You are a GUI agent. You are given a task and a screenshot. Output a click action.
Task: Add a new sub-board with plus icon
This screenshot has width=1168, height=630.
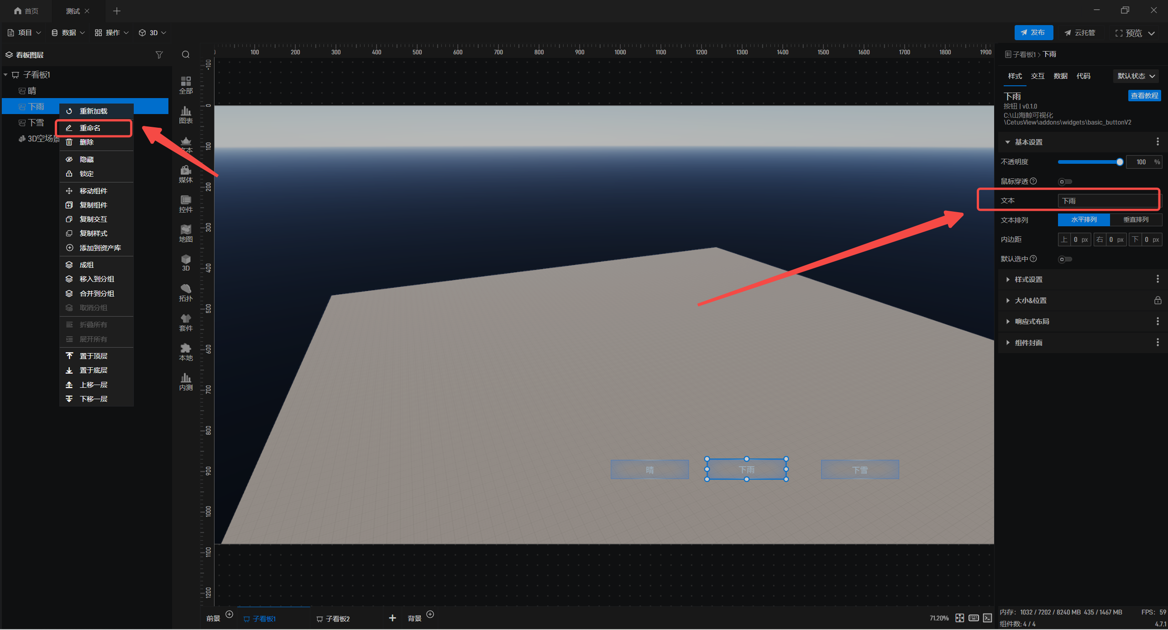(x=392, y=618)
